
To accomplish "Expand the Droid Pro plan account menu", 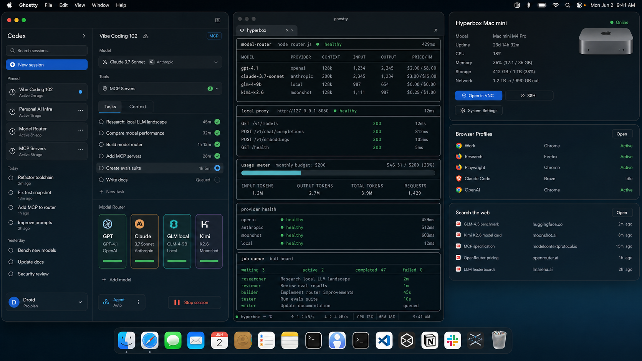I will coord(80,302).
